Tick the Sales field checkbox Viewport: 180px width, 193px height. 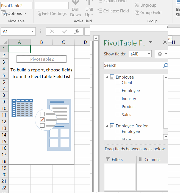click(x=118, y=114)
